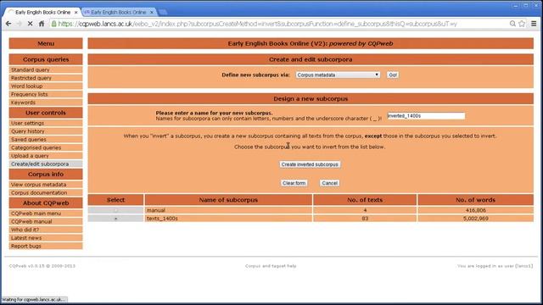This screenshot has height=305, width=543.
Task: Click the green padlock security icon
Action: point(53,24)
